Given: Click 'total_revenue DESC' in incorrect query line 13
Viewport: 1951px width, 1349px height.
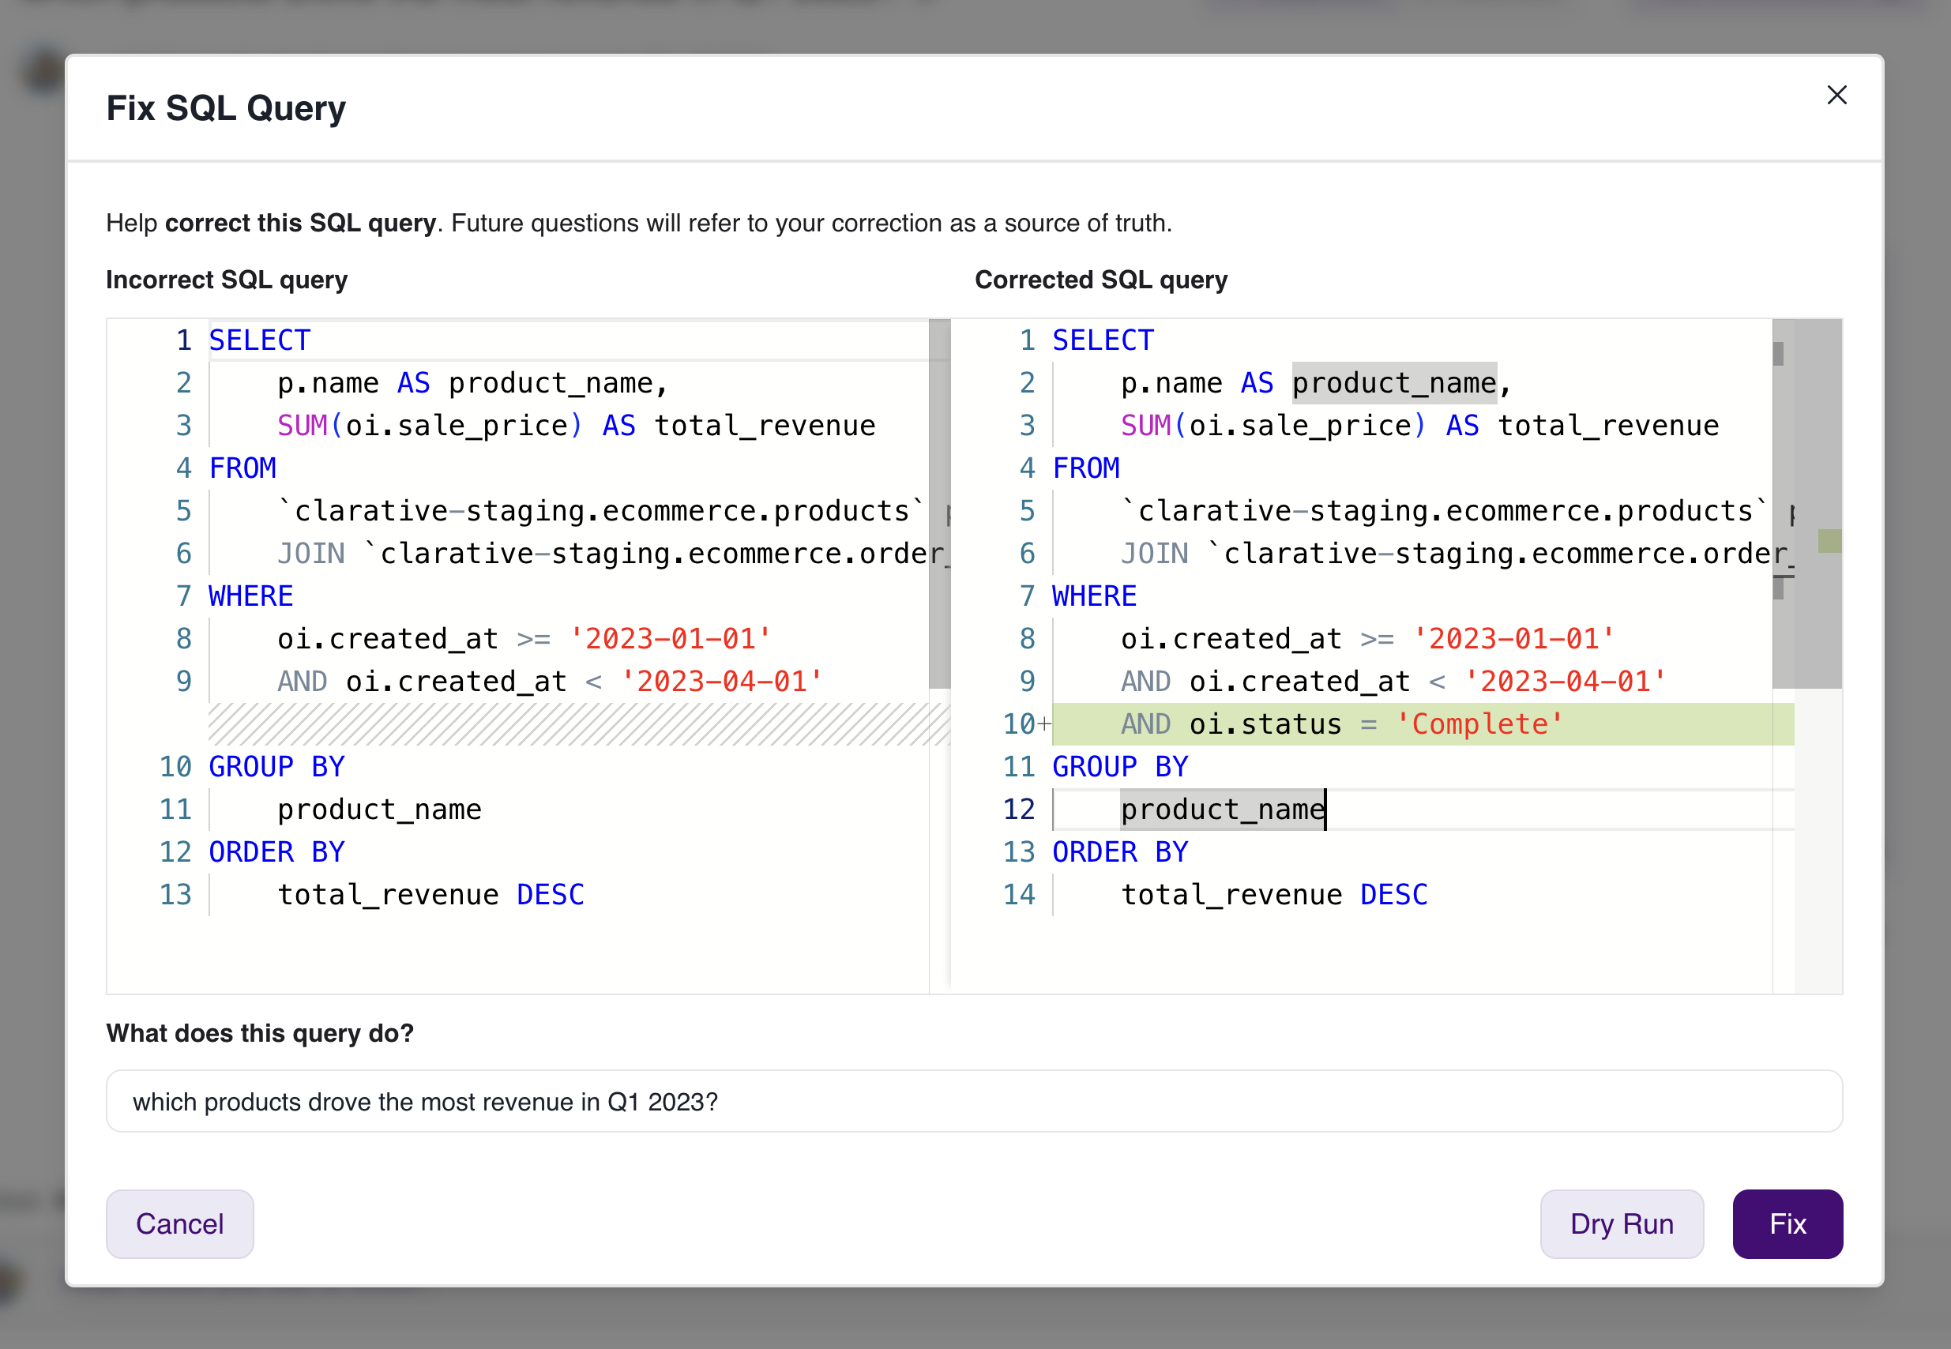Looking at the screenshot, I should pyautogui.click(x=430, y=894).
